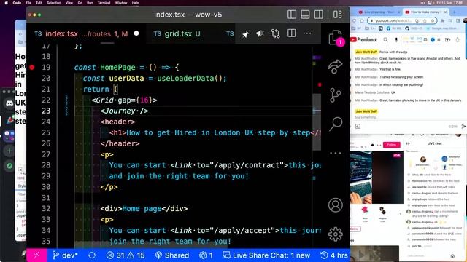This screenshot has height=262, width=467.
Task: Show additional views ellipsis in the activity bar
Action: click(336, 154)
